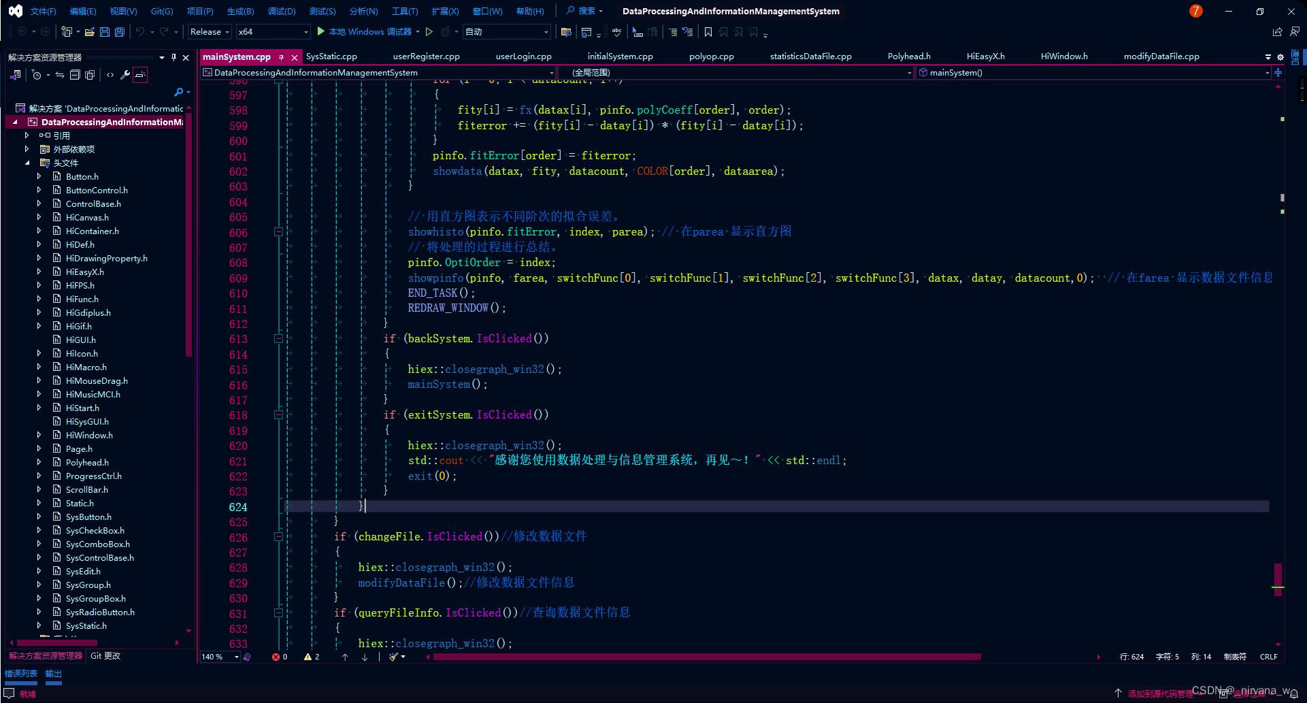
Task: Open Git 更改 panel tab
Action: click(x=105, y=656)
